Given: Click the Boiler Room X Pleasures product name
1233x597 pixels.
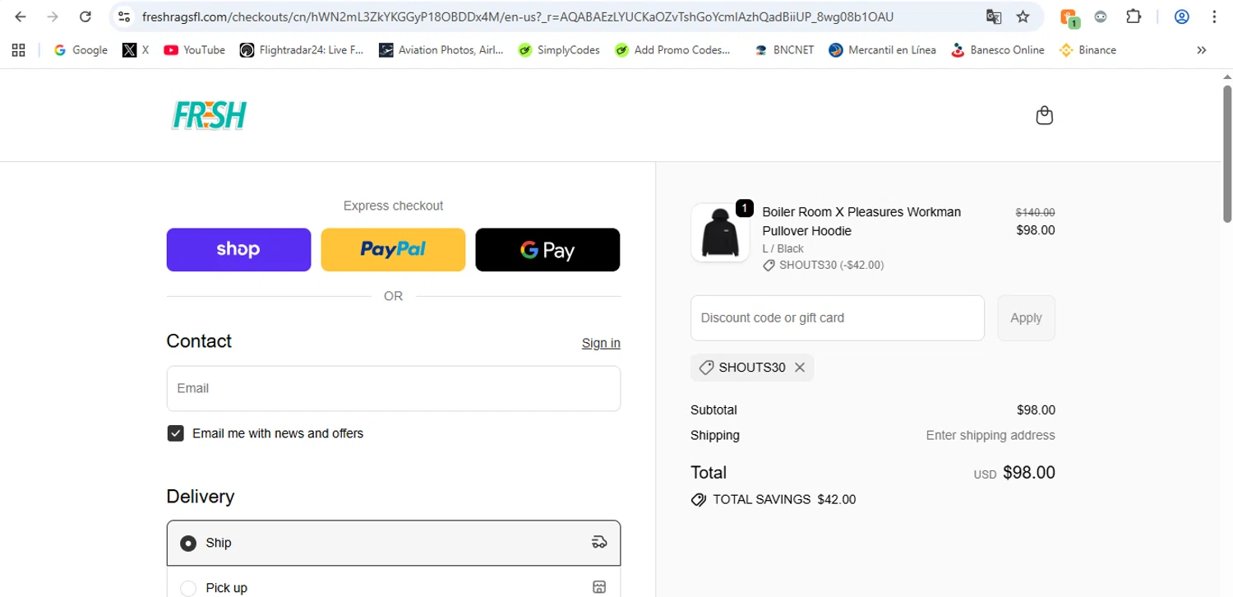Looking at the screenshot, I should [861, 221].
